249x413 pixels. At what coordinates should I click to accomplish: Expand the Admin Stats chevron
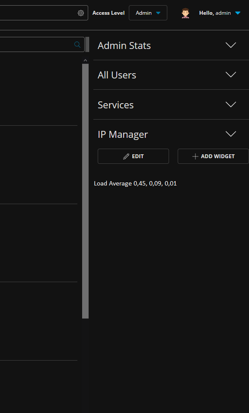pyautogui.click(x=231, y=45)
